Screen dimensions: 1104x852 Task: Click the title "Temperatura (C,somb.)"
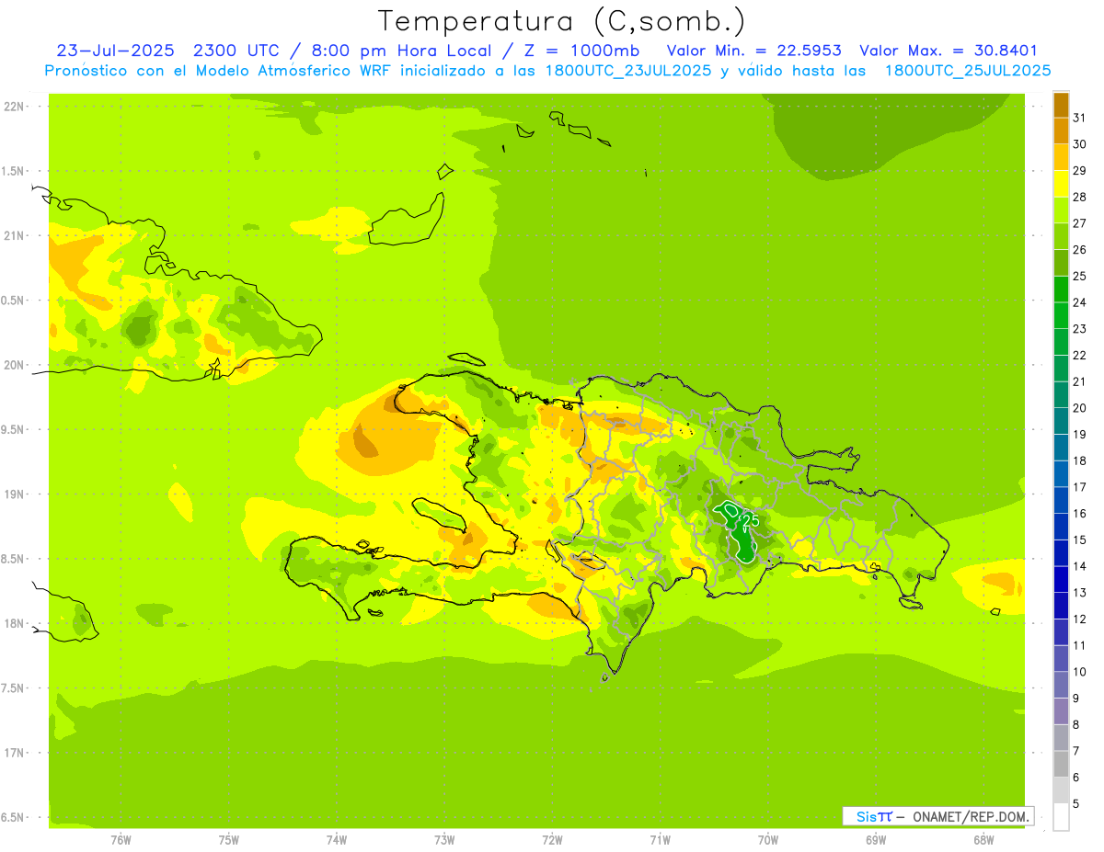coord(561,21)
